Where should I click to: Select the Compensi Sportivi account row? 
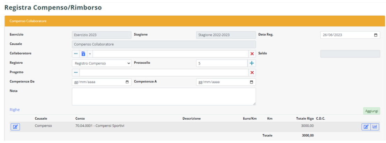[100, 126]
